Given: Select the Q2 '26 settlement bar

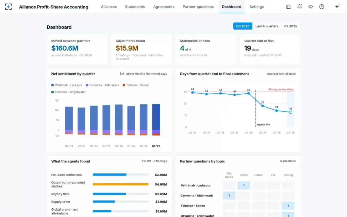Looking at the screenshot, I should (144, 120).
